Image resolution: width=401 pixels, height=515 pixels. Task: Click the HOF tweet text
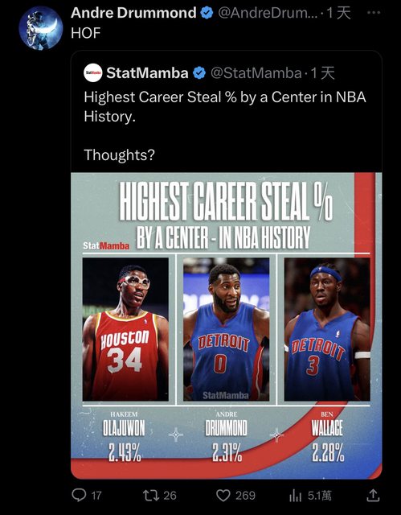pos(85,33)
